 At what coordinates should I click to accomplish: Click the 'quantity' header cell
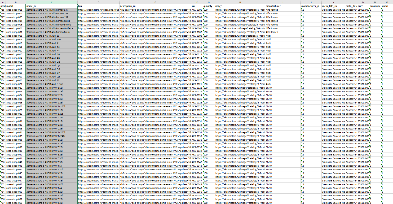pyautogui.click(x=209, y=6)
